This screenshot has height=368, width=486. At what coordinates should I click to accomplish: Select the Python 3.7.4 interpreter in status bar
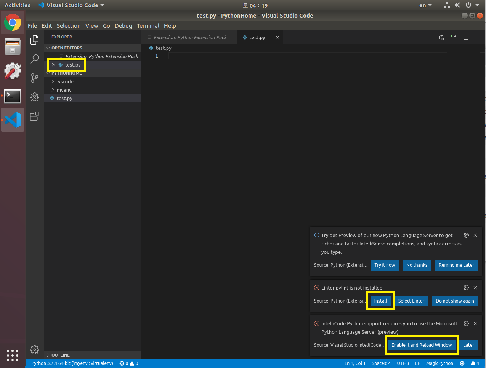[72, 363]
